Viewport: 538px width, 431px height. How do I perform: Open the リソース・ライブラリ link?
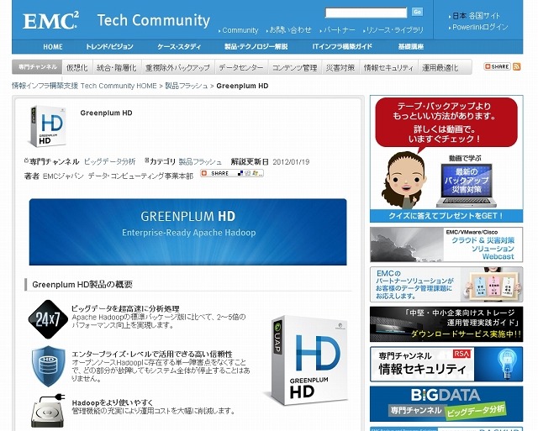tap(394, 30)
